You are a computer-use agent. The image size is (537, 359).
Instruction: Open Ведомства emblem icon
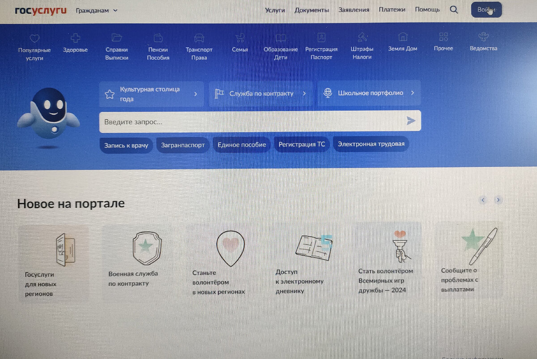pos(483,37)
